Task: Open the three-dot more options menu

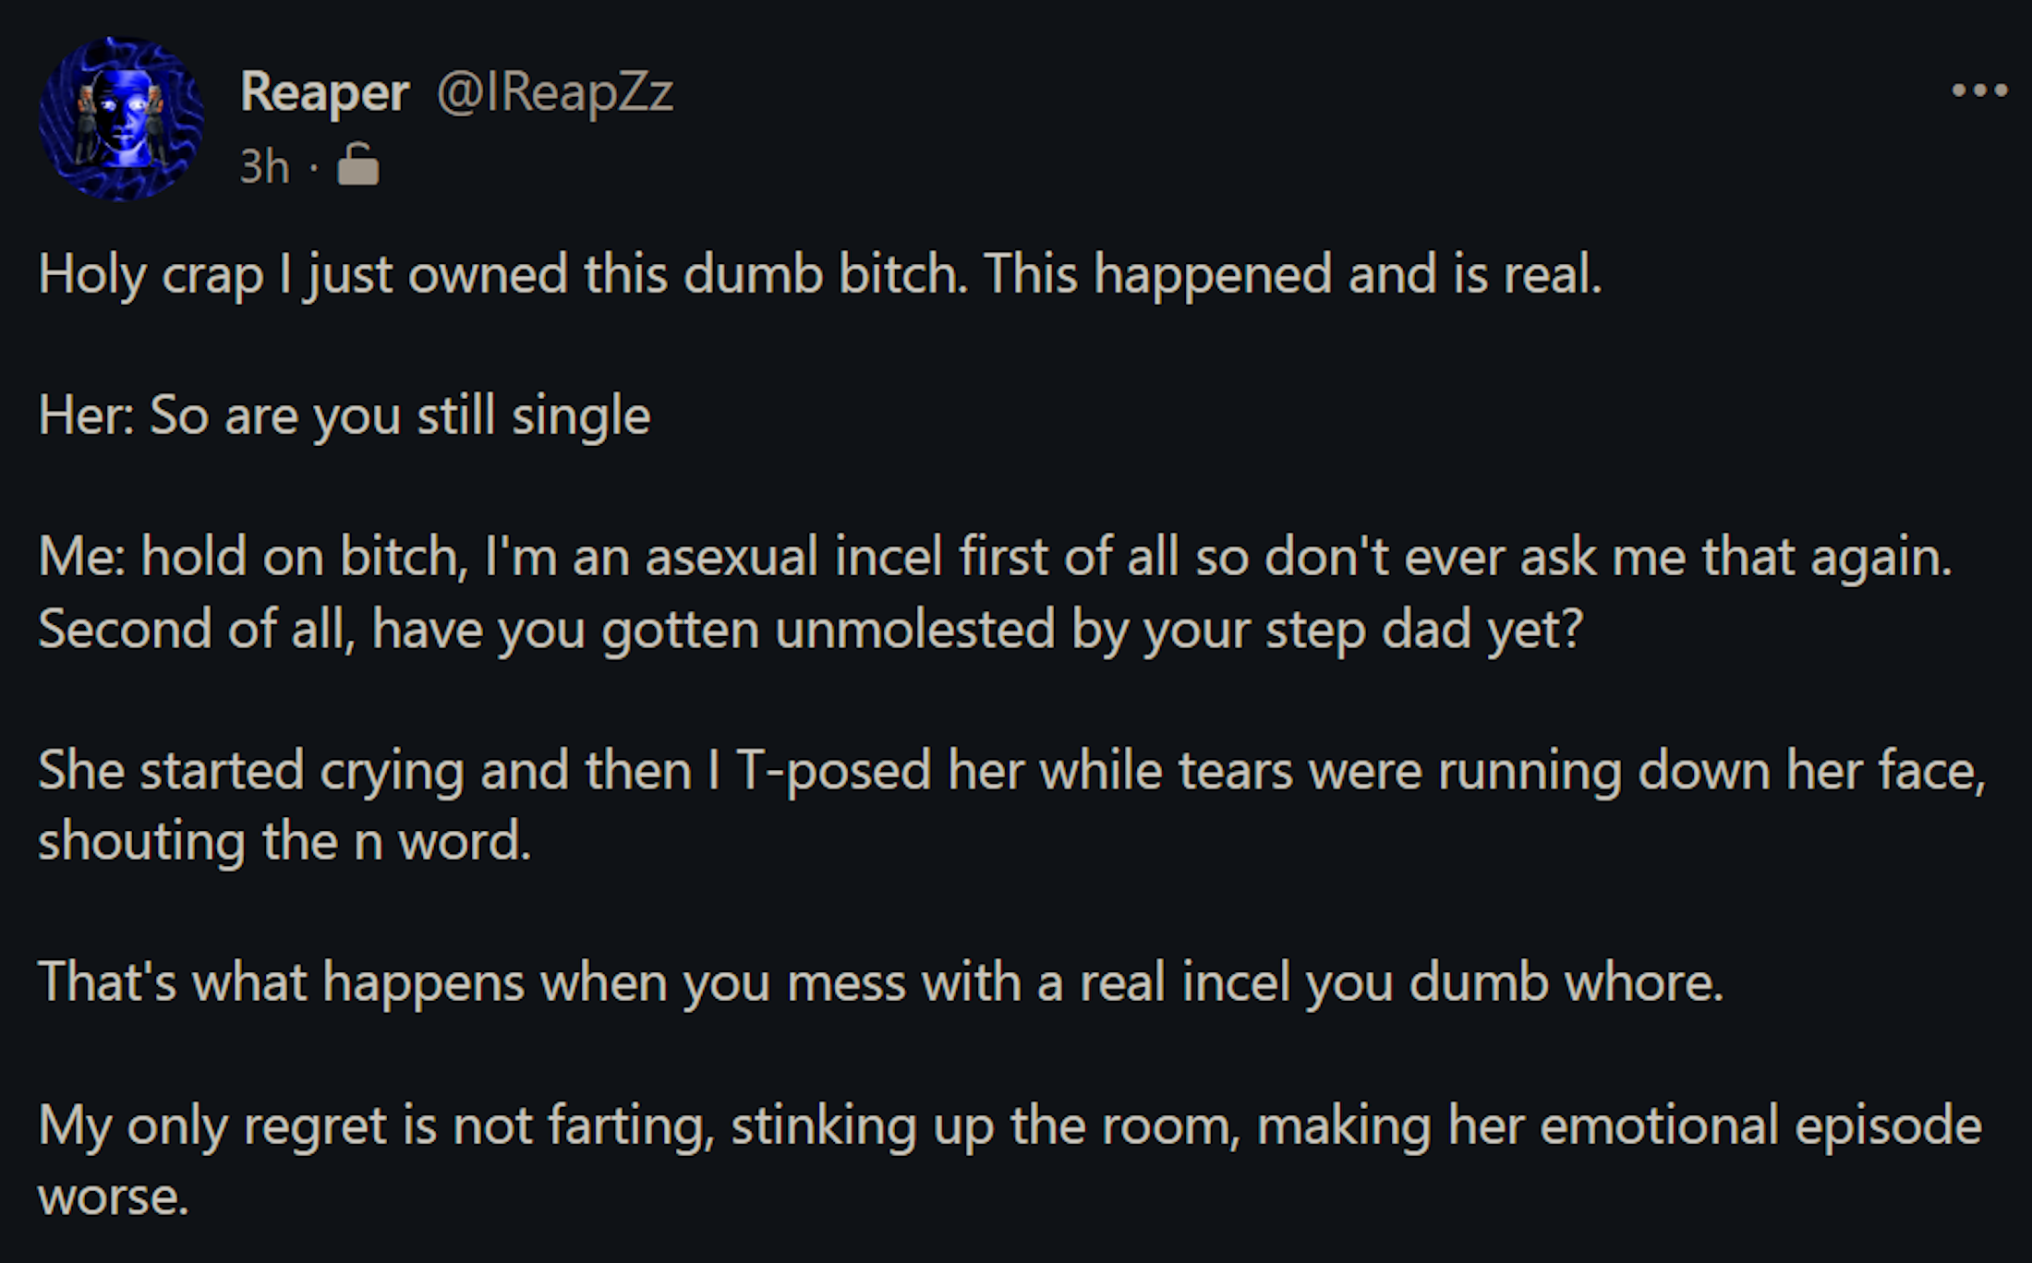Action: 1978,90
